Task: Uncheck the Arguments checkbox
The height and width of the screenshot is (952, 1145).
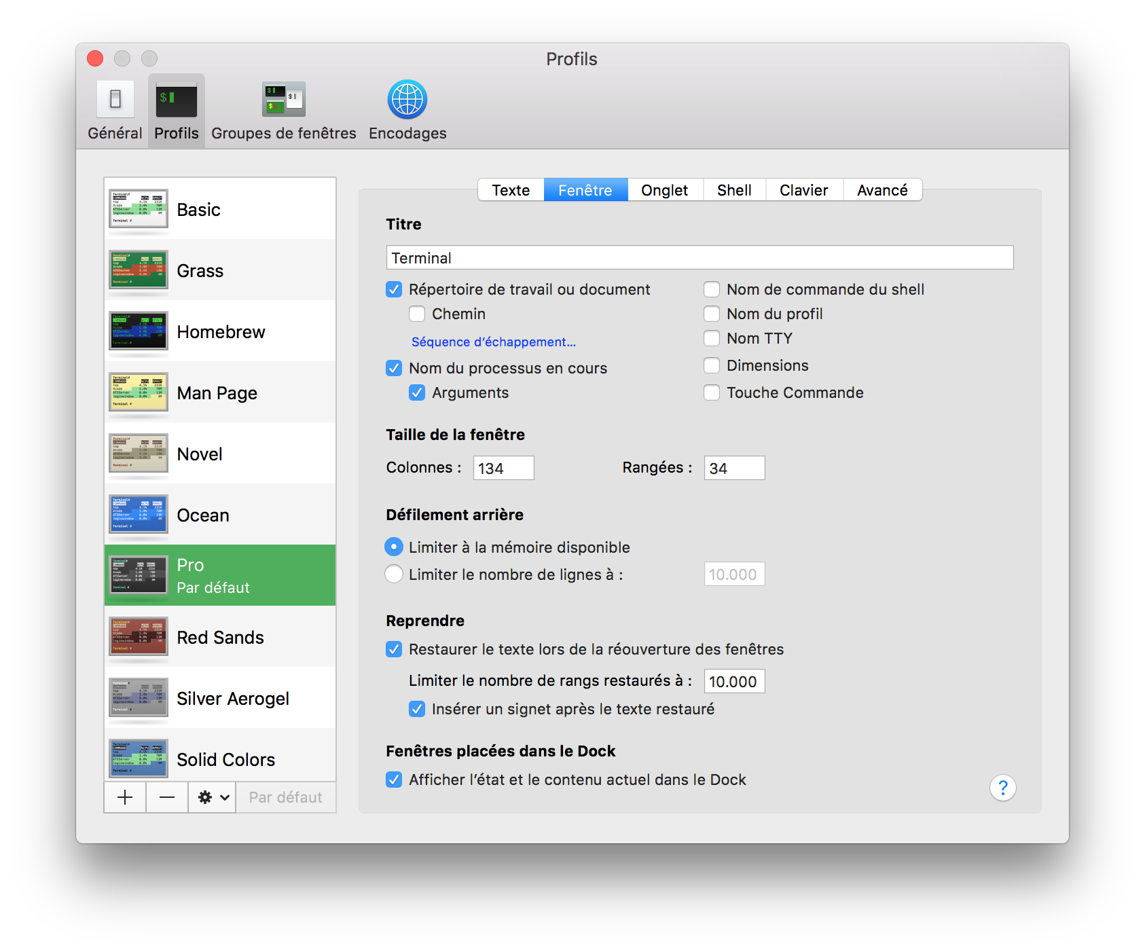Action: 417,392
